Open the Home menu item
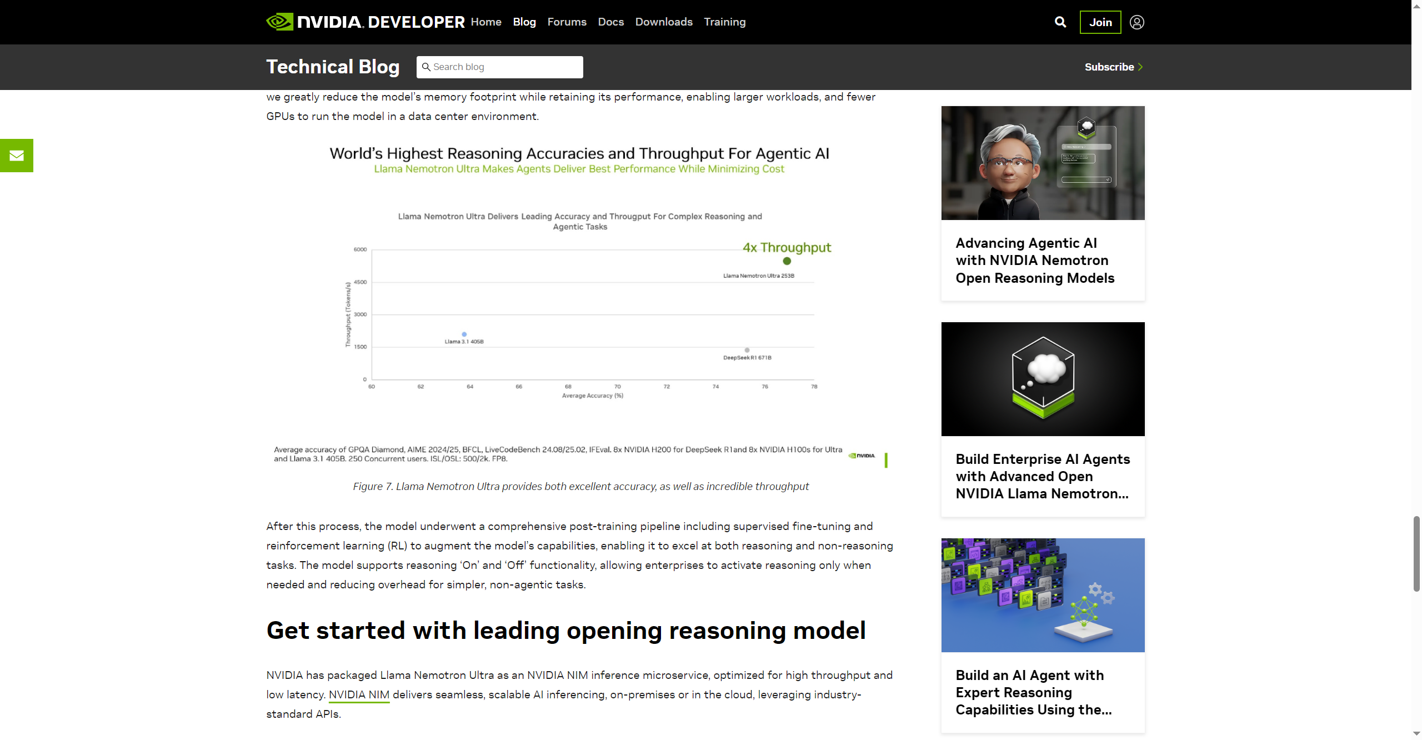 coord(486,22)
